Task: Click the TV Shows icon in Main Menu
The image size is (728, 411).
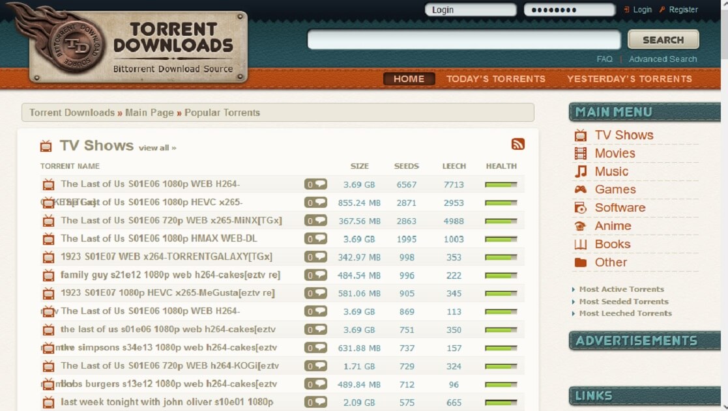Action: (580, 135)
